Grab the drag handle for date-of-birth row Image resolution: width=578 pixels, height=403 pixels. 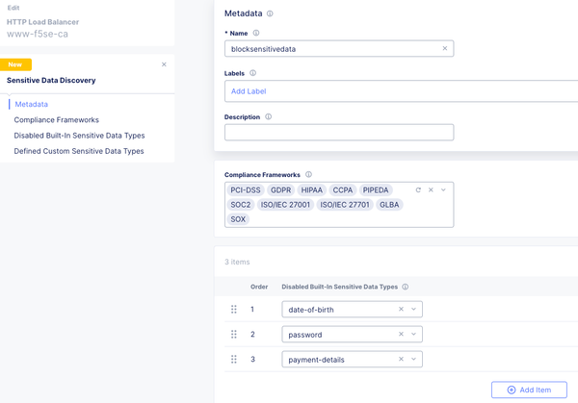pos(234,310)
